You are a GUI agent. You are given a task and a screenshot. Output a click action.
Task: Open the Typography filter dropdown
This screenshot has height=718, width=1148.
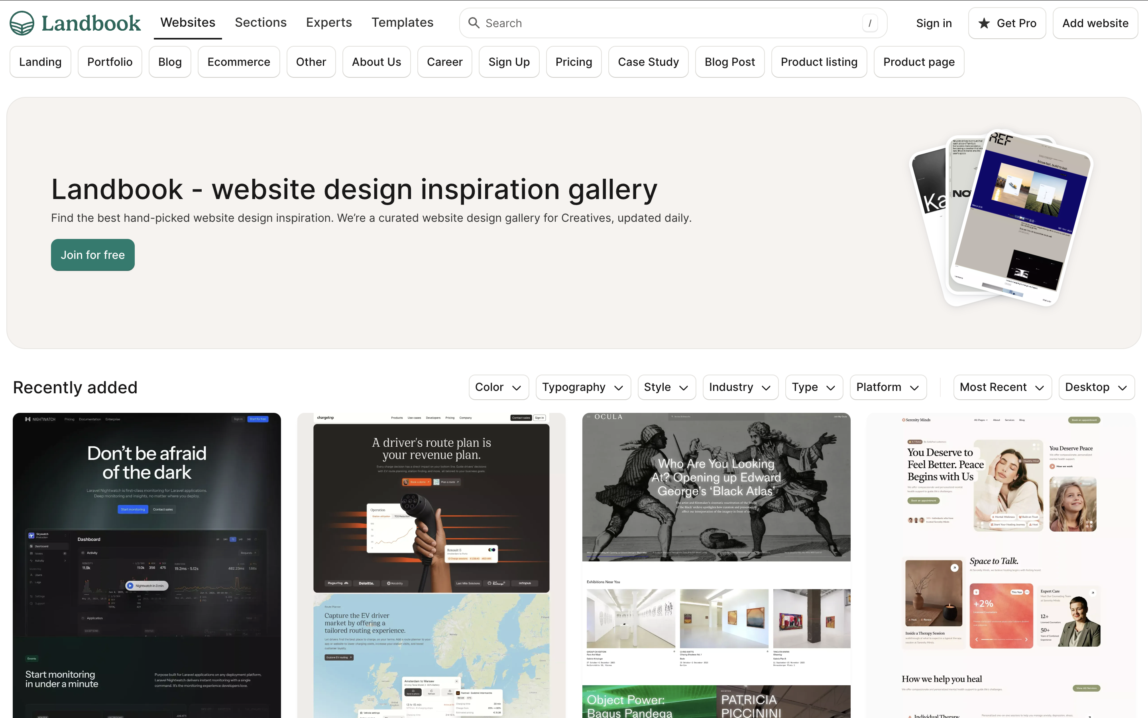[x=583, y=387]
